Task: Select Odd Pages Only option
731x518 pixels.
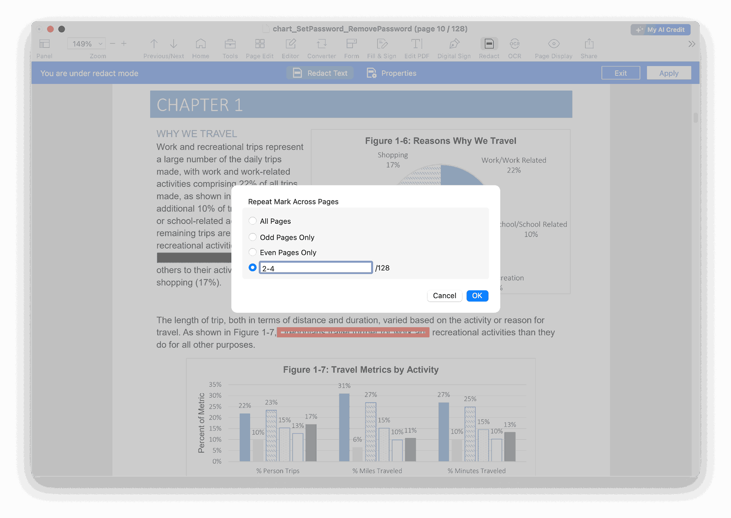Action: pyautogui.click(x=252, y=237)
